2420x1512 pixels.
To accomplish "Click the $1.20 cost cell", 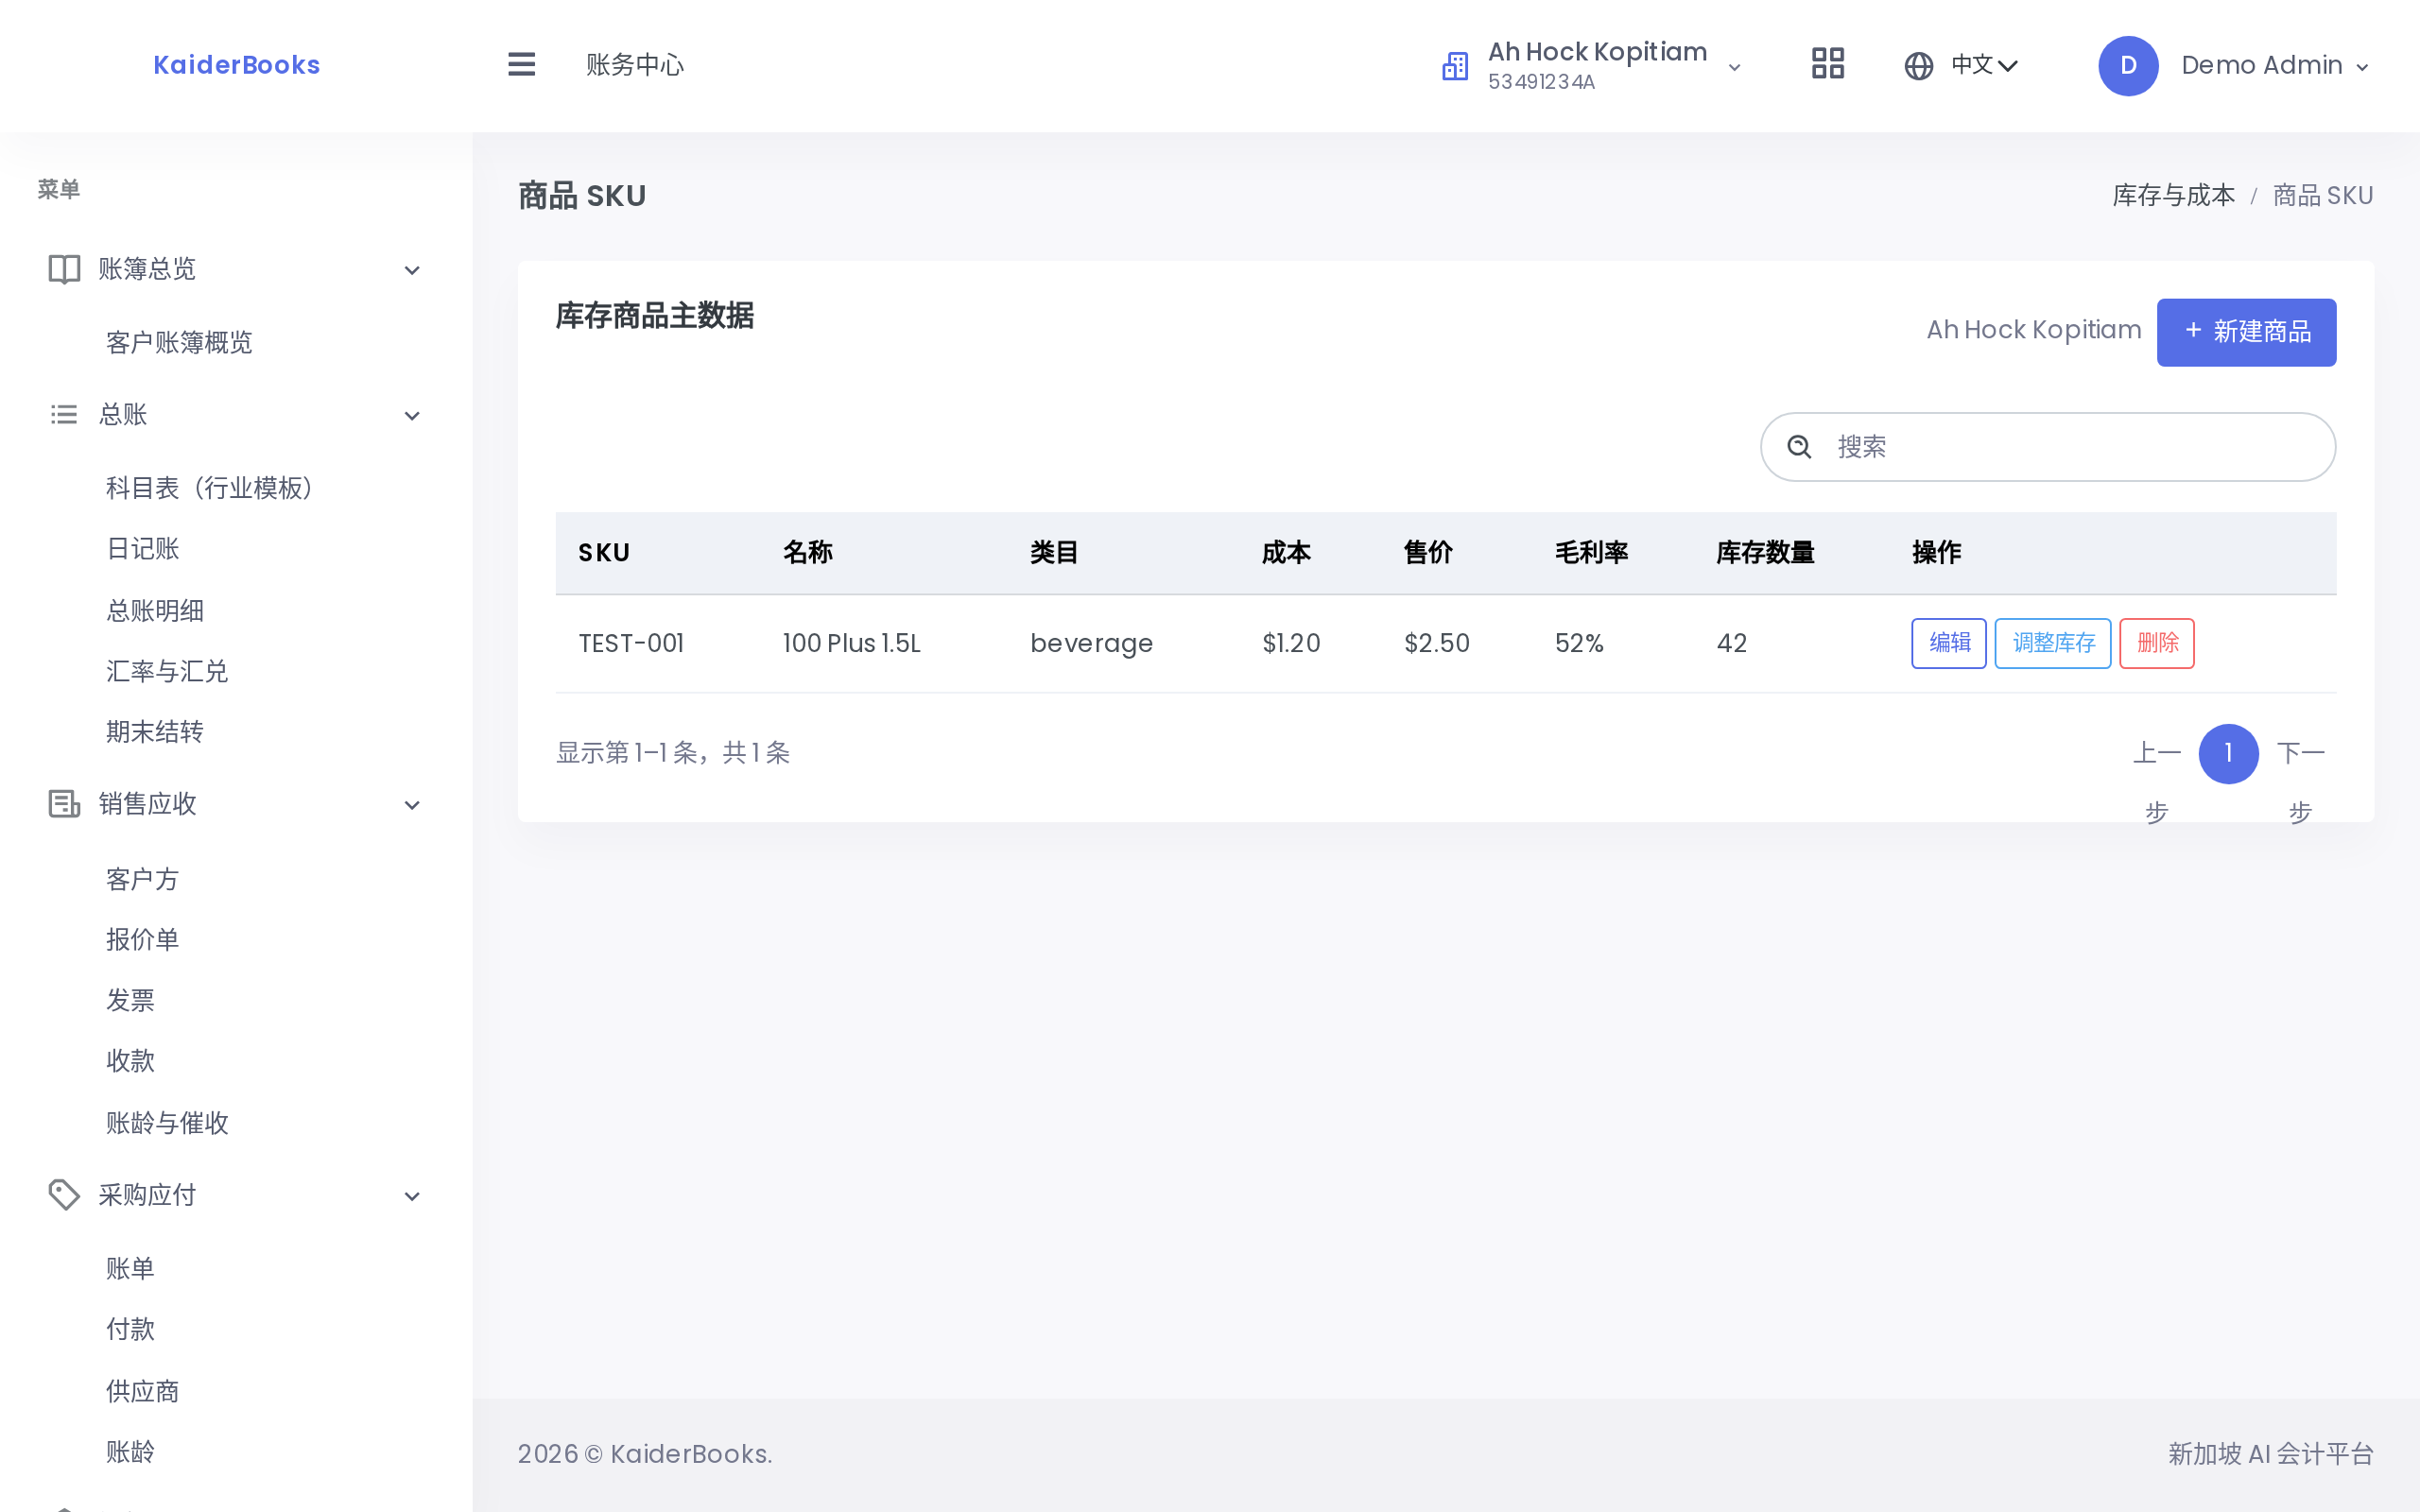I will (x=1291, y=643).
